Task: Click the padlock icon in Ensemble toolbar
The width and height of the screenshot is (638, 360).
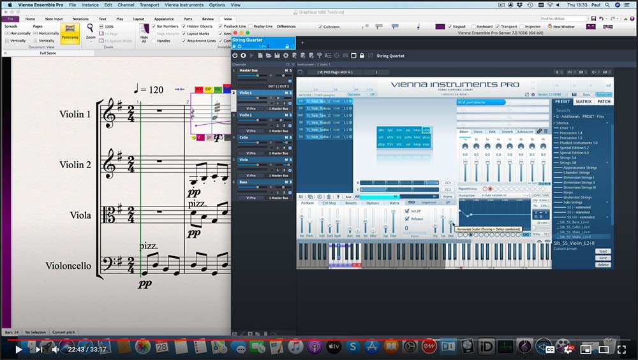Action: 362,55
